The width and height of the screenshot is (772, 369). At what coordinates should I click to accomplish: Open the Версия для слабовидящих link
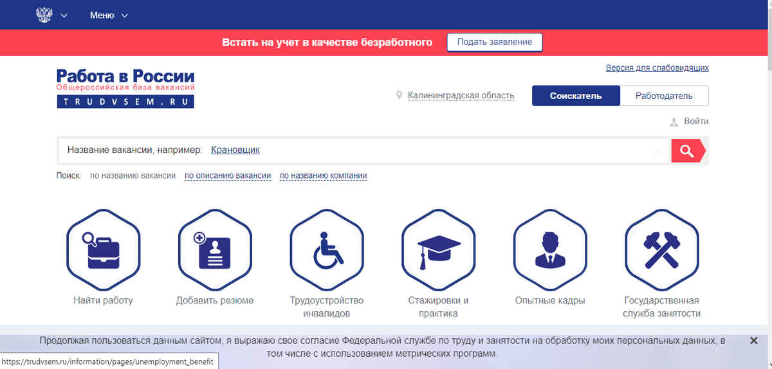657,67
